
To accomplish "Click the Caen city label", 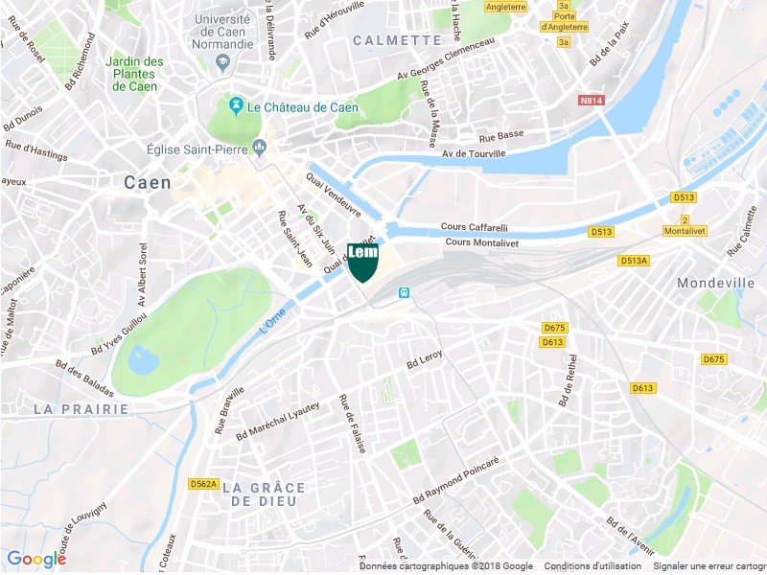I will click(x=148, y=183).
